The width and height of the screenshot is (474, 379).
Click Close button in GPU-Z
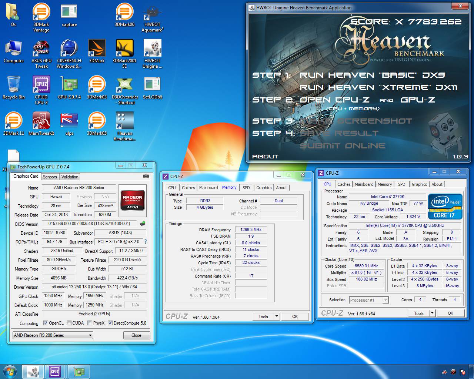click(136, 335)
